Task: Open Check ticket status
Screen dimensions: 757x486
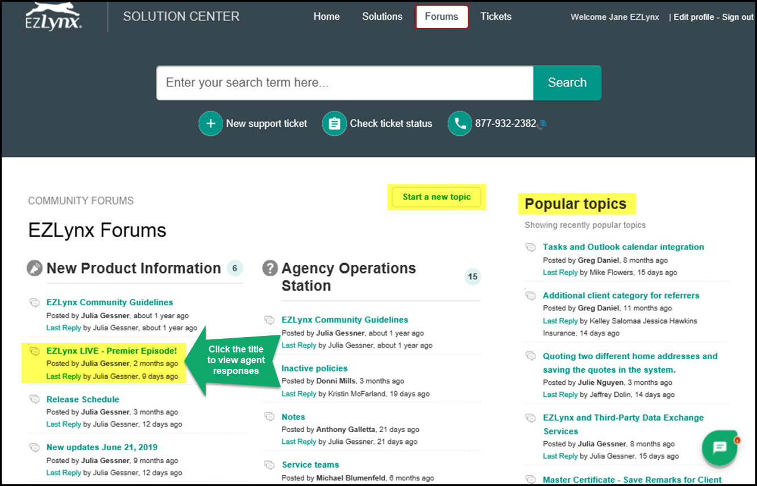Action: tap(391, 123)
